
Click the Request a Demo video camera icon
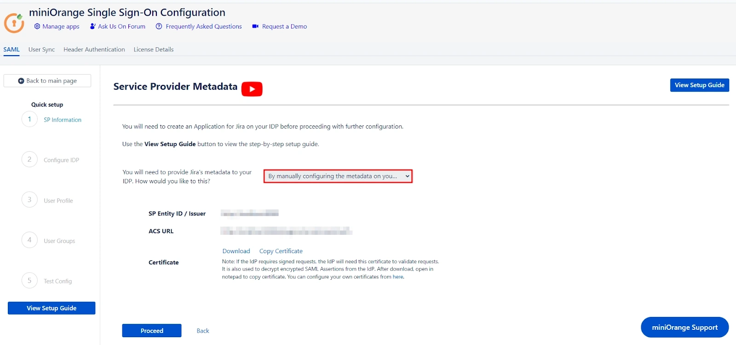pos(255,26)
